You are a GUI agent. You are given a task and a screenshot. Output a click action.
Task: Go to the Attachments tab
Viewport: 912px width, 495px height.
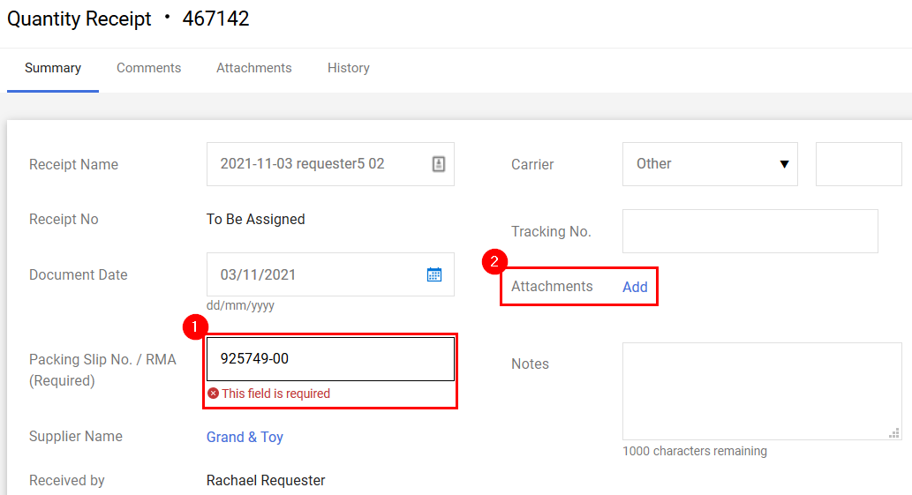254,68
